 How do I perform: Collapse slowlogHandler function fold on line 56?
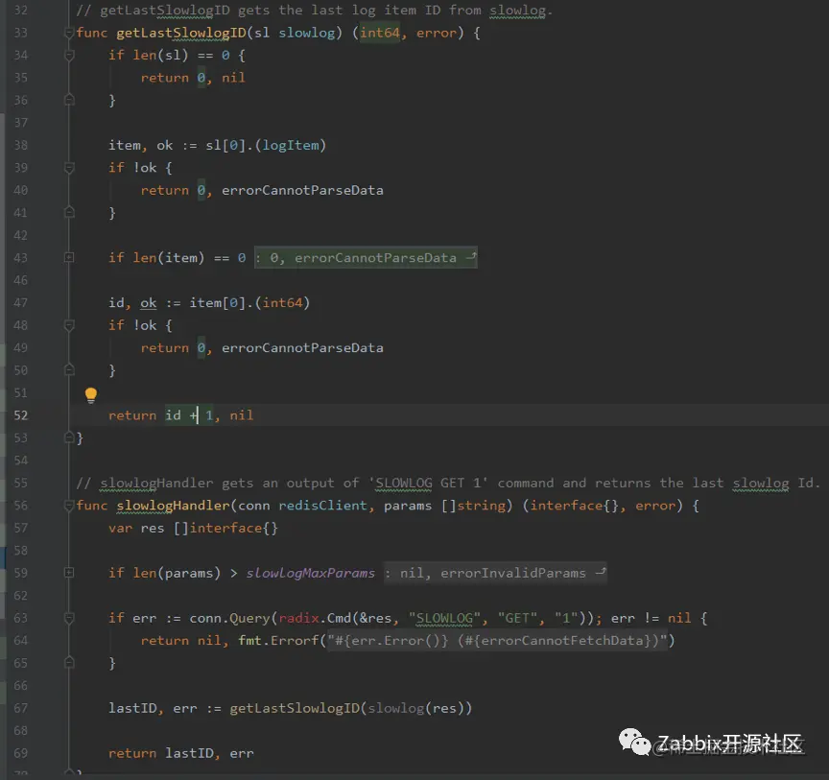click(x=69, y=506)
